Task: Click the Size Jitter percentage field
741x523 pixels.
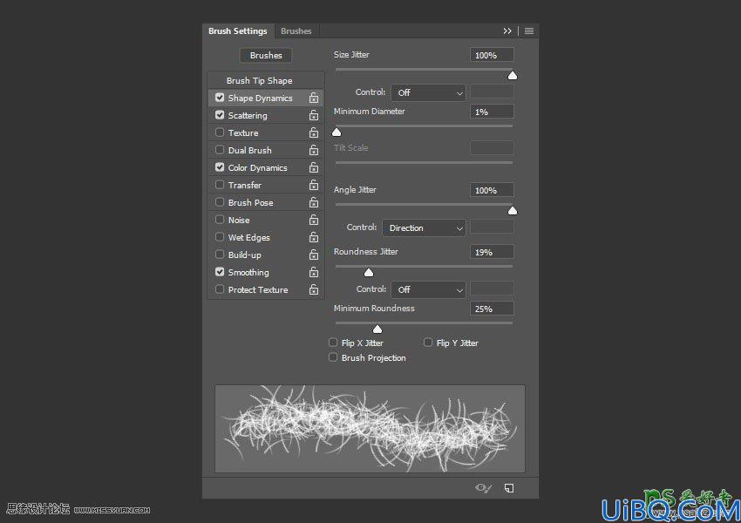Action: tap(492, 55)
